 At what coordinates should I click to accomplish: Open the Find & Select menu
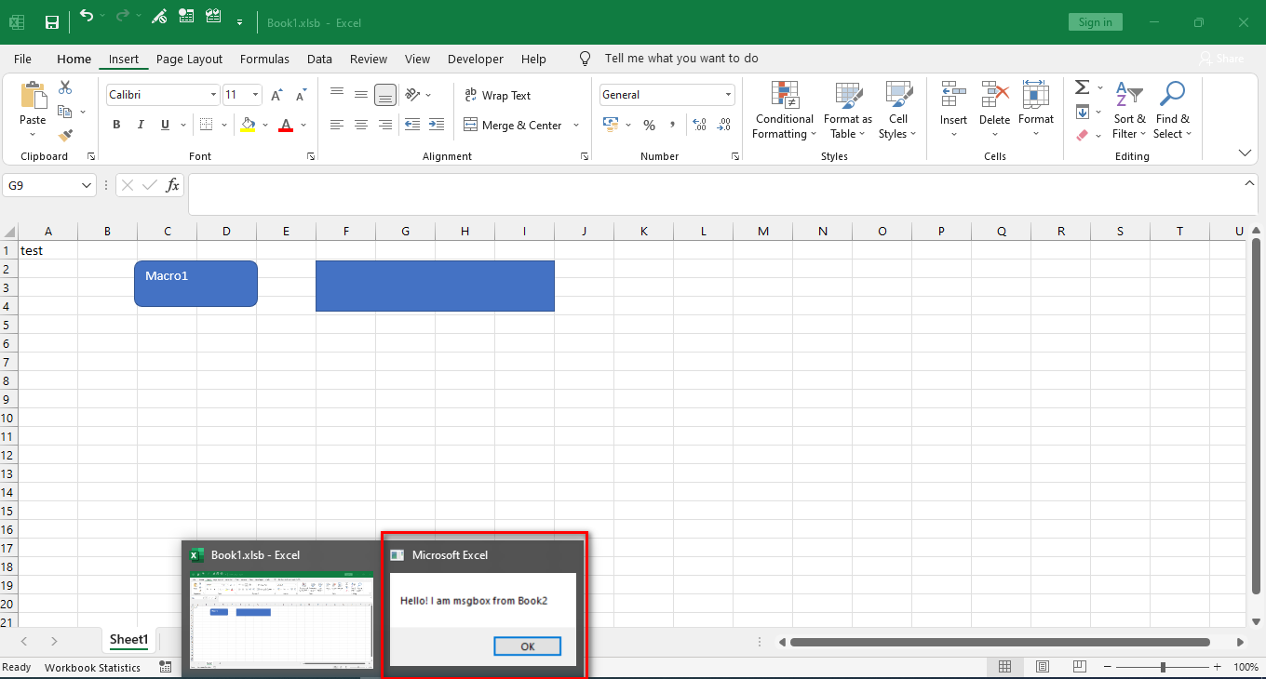point(1172,111)
